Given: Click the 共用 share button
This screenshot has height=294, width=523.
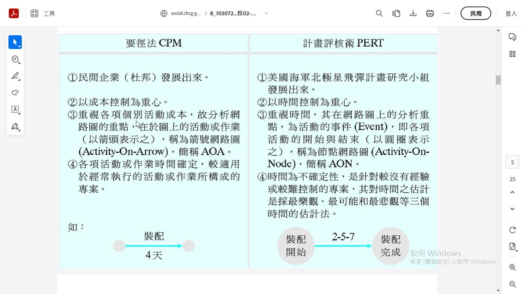Looking at the screenshot, I should [x=476, y=13].
